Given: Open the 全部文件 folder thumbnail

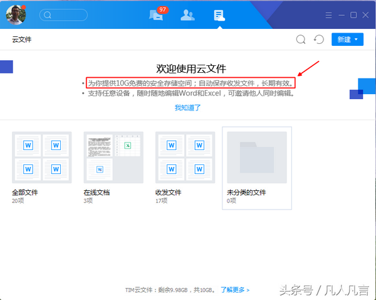Looking at the screenshot, I should point(42,158).
